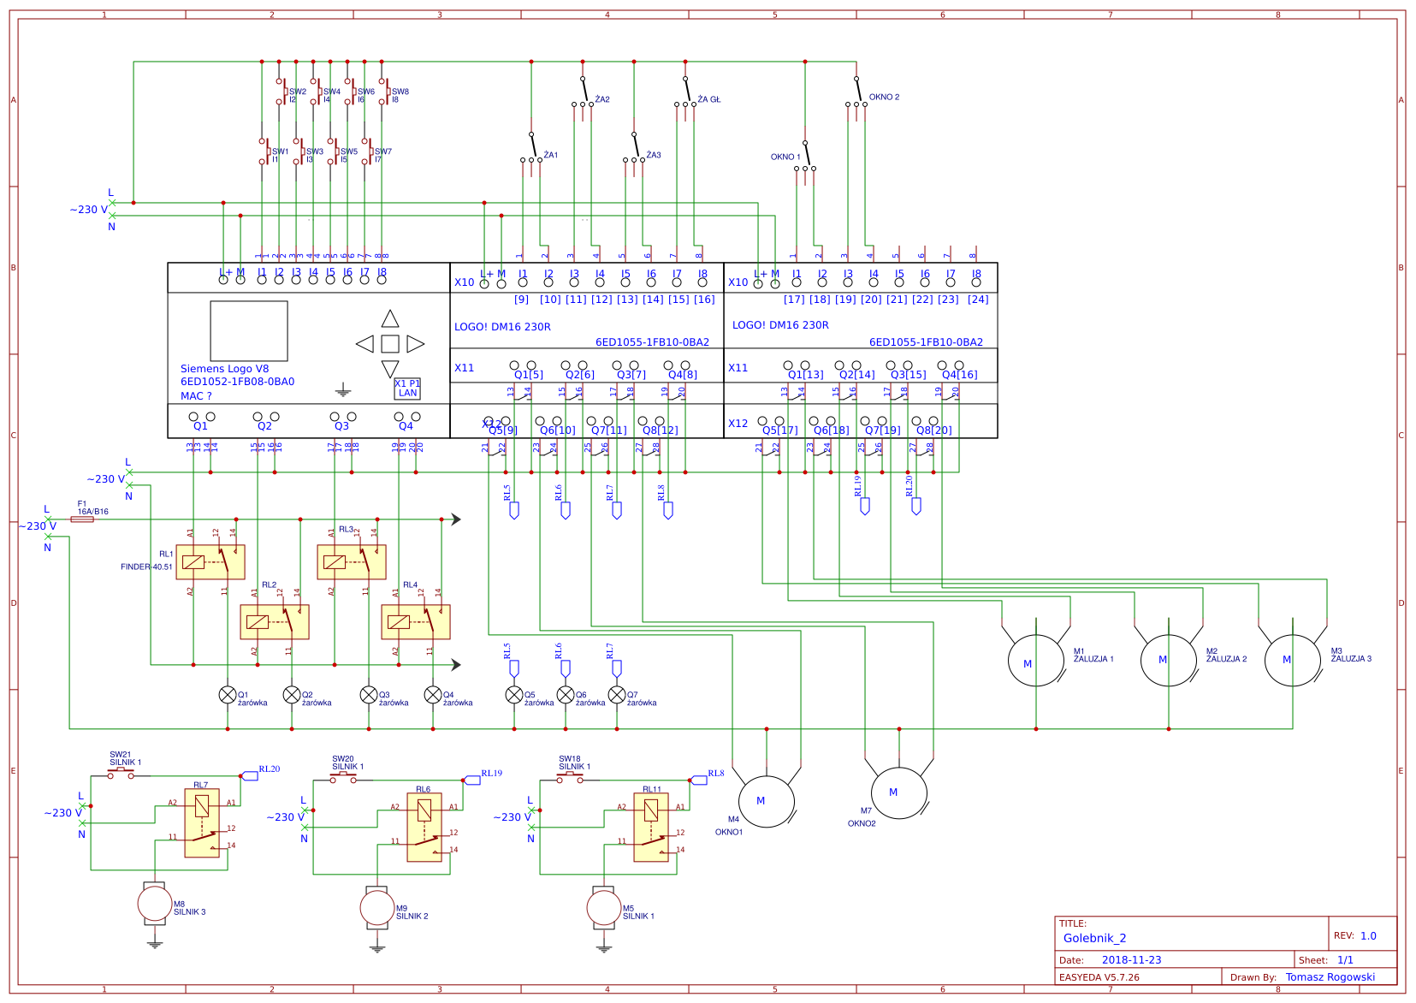The image size is (1416, 1003).
Task: Click the down arrow on Siemens Logo
Action: [390, 369]
